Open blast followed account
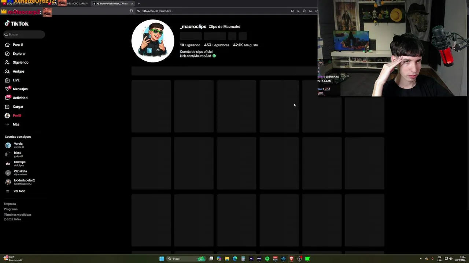Viewport: 469px width, 263px height. click(14, 155)
